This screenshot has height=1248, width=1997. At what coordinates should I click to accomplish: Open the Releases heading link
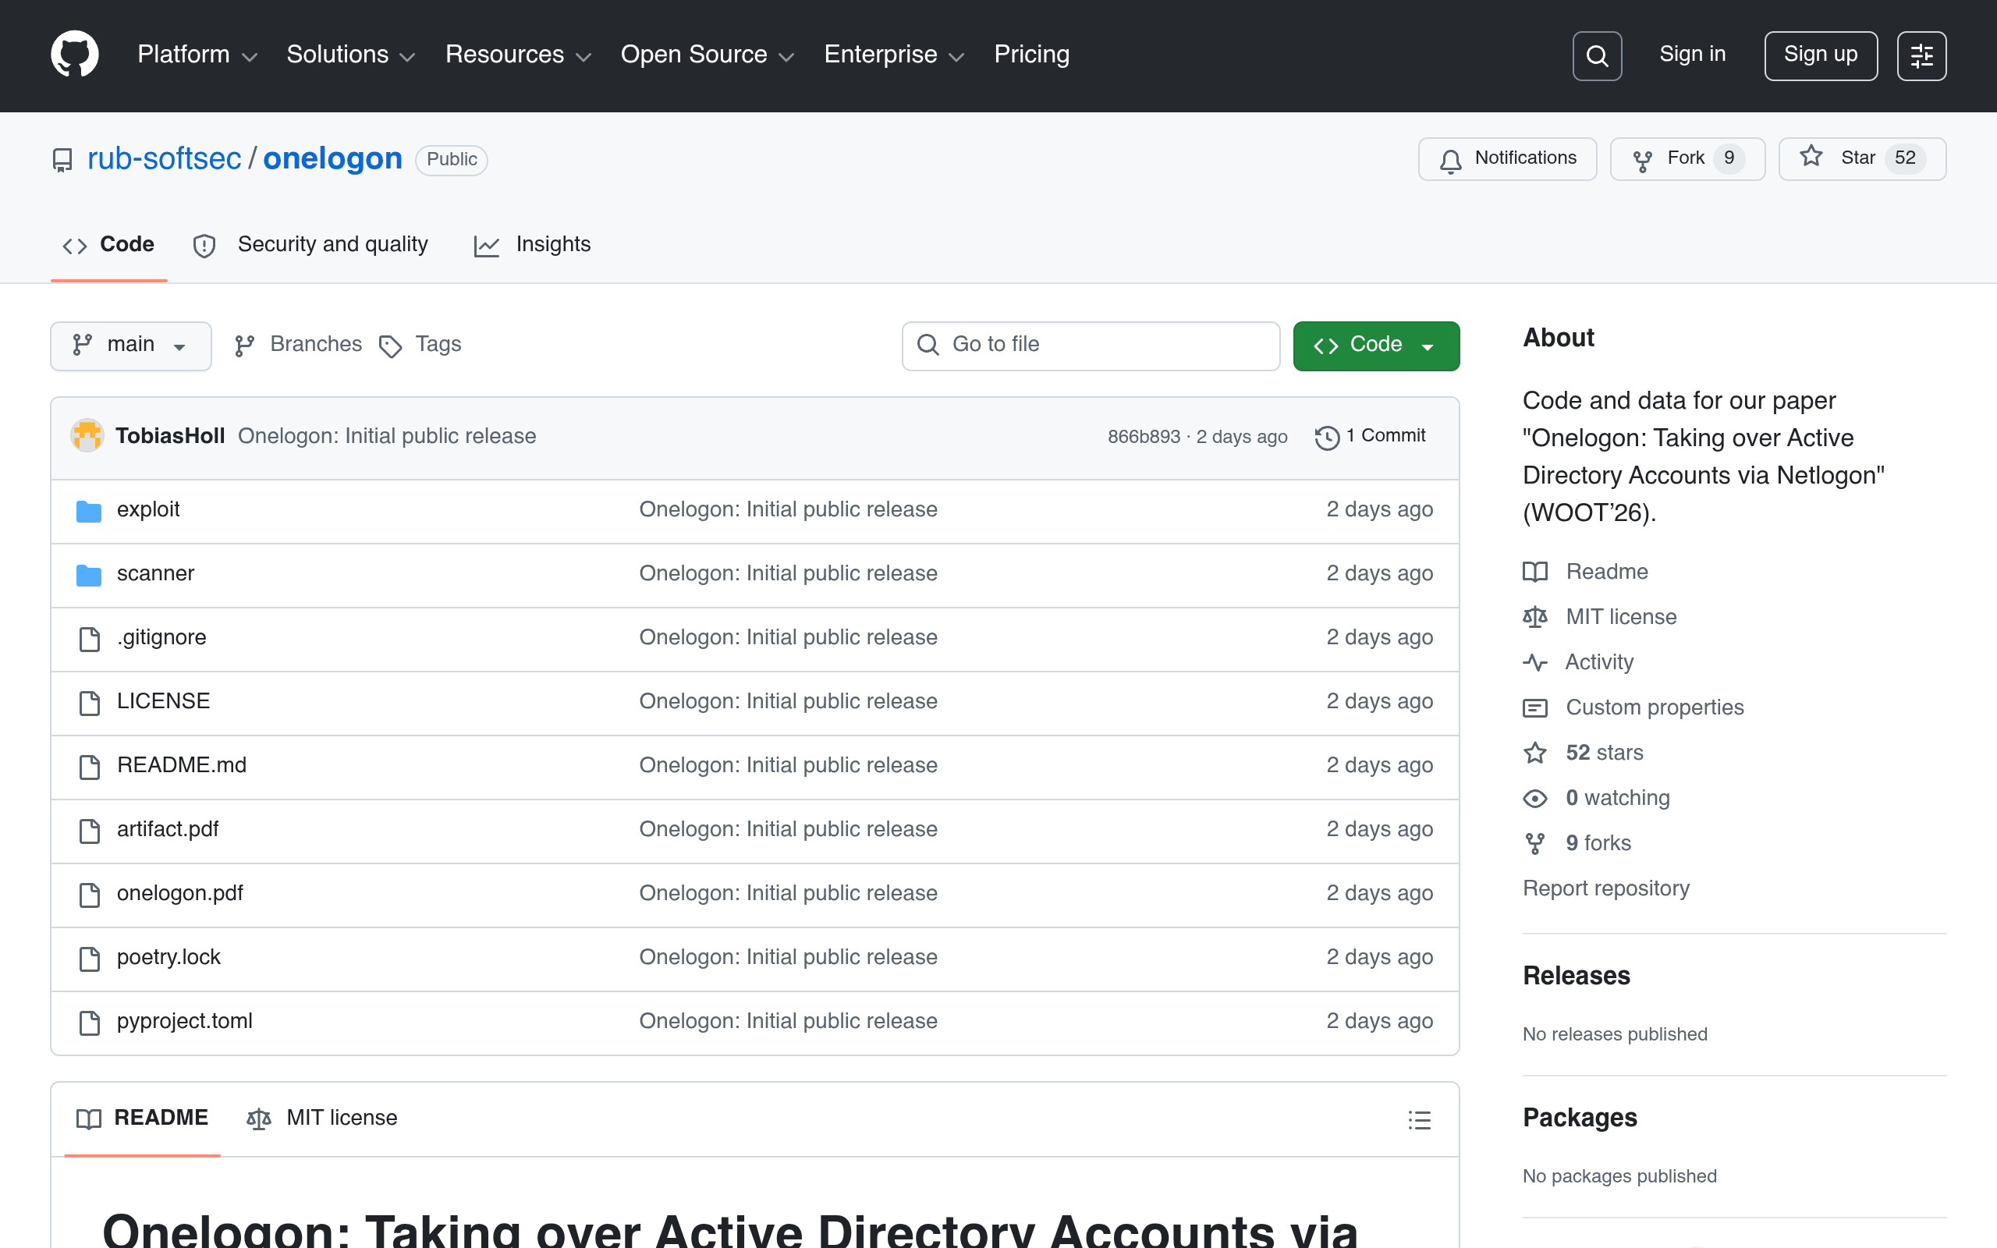[1576, 976]
